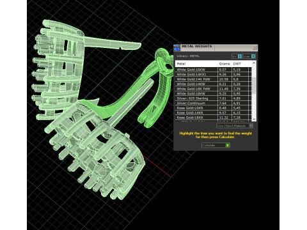Click the scrollbar down arrow in metal list
This screenshot has width=307, height=230.
point(254,119)
